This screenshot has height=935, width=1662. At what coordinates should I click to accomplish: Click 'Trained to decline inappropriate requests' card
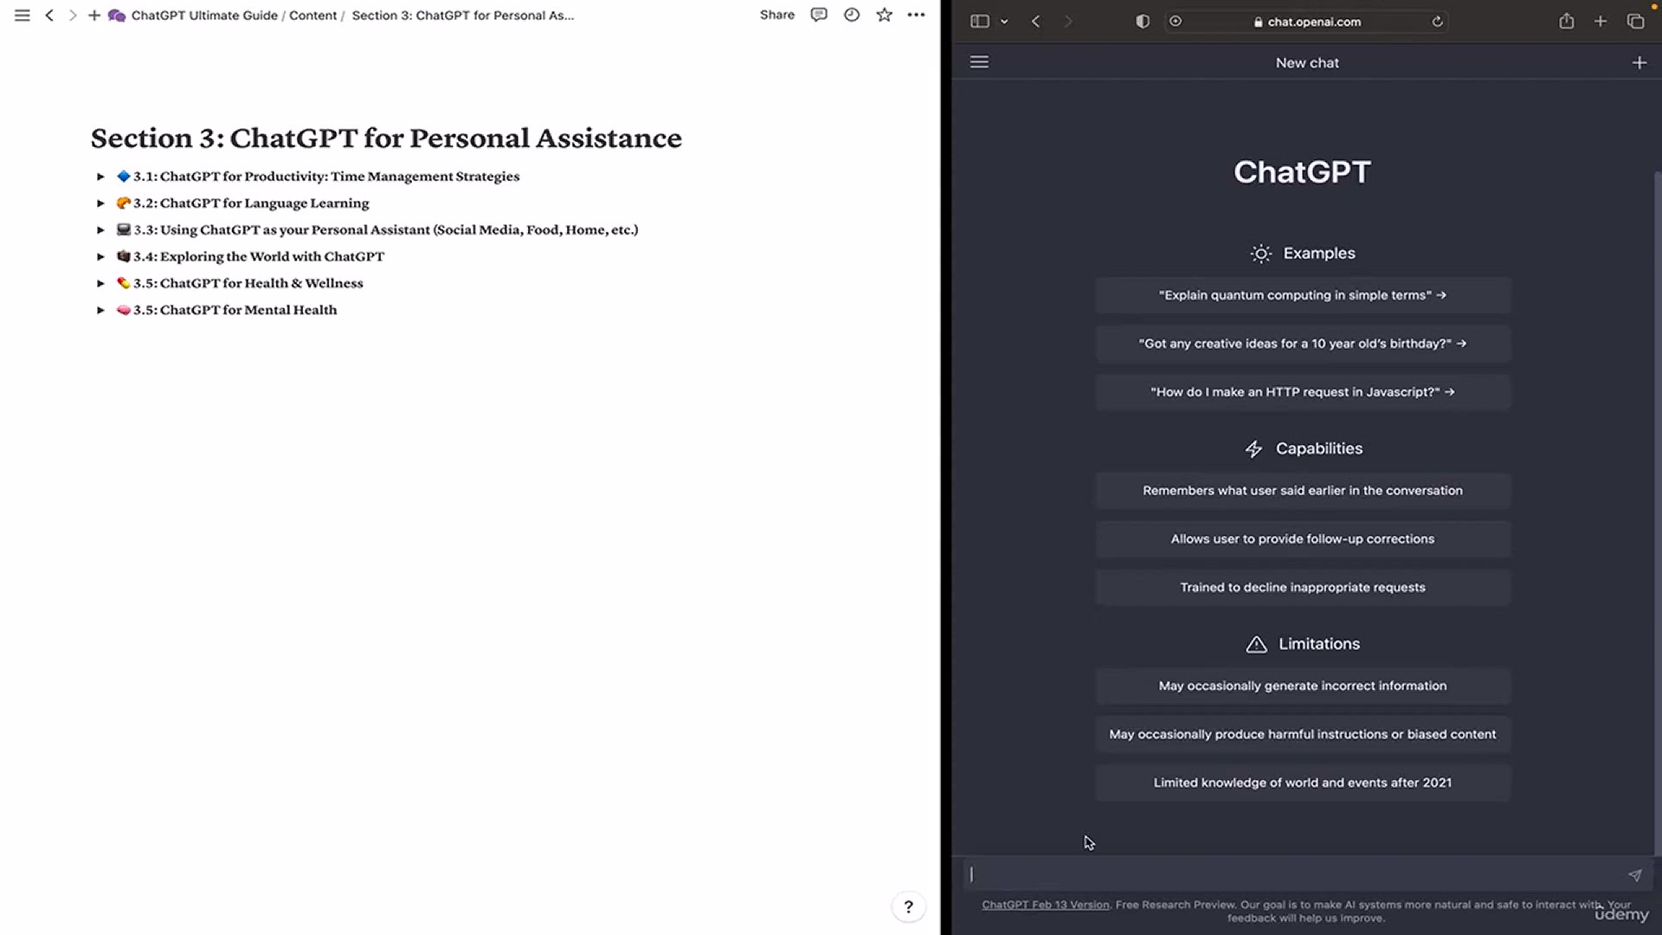[1303, 588]
